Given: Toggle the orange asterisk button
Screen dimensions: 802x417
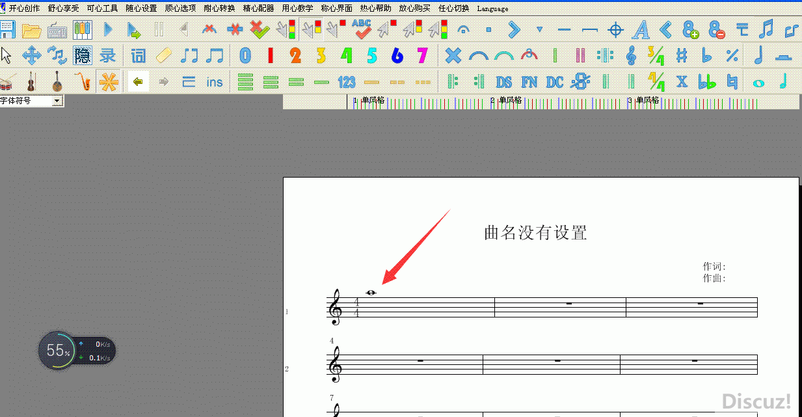Looking at the screenshot, I should click(108, 82).
